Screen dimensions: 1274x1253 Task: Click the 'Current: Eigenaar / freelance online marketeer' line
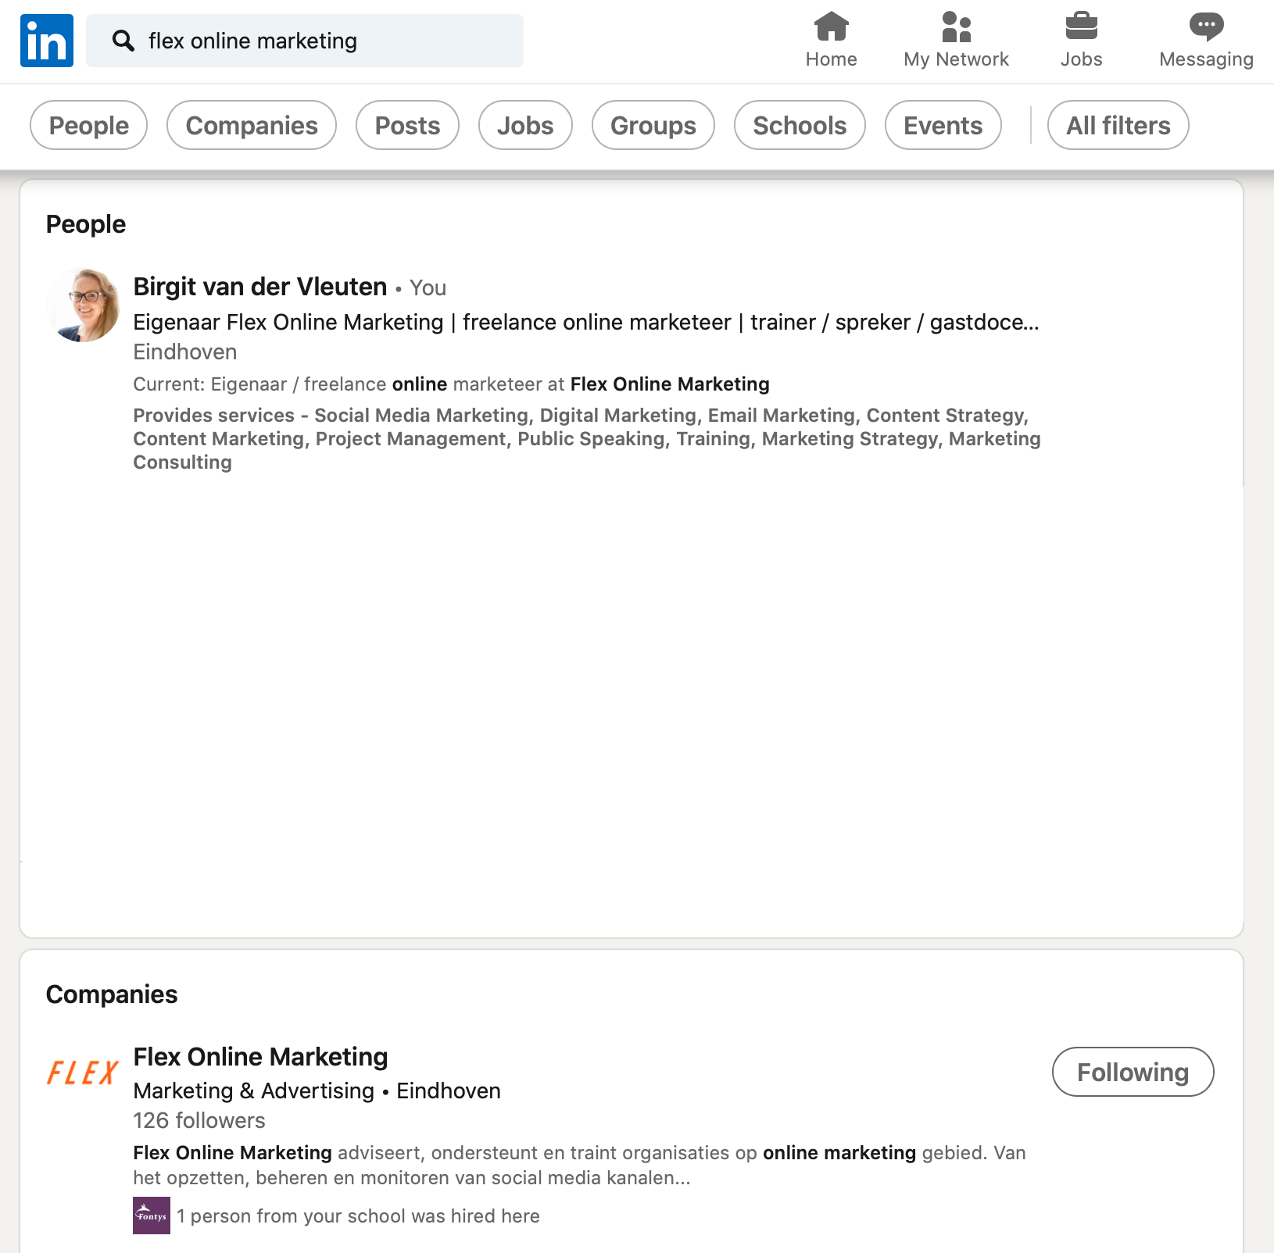coord(451,384)
